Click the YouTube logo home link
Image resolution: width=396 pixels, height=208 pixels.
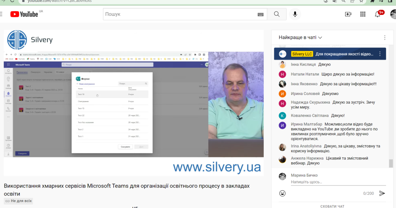coord(24,14)
